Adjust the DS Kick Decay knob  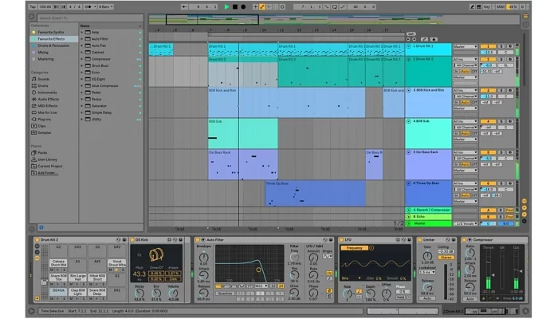[139, 293]
